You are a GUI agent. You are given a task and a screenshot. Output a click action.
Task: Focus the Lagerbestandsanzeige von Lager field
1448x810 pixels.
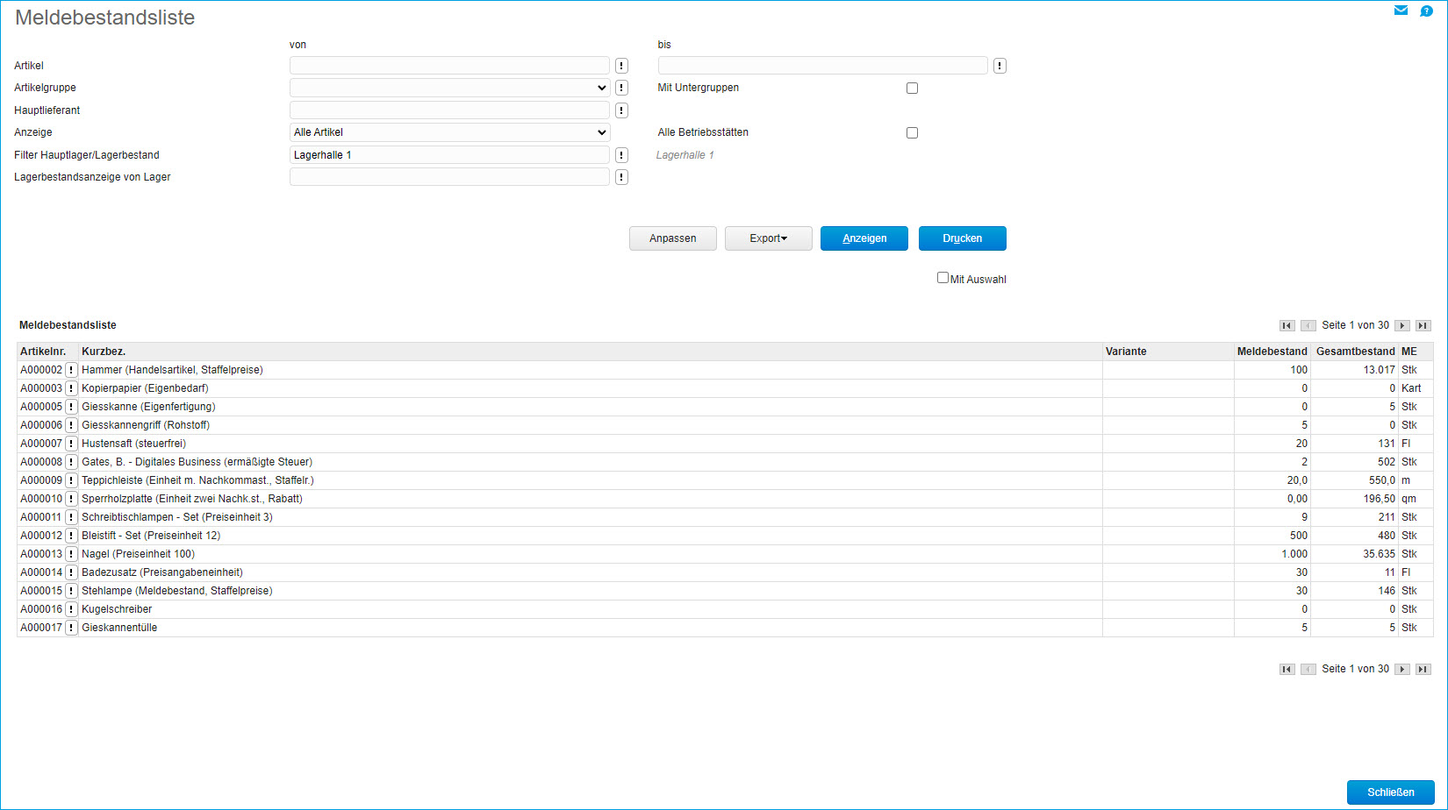coord(449,177)
